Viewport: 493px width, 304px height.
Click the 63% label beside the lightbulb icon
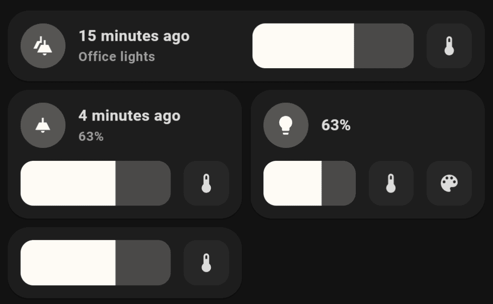[x=336, y=125]
